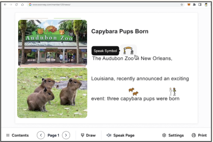Click the people symbol above 'born'

click(x=173, y=92)
